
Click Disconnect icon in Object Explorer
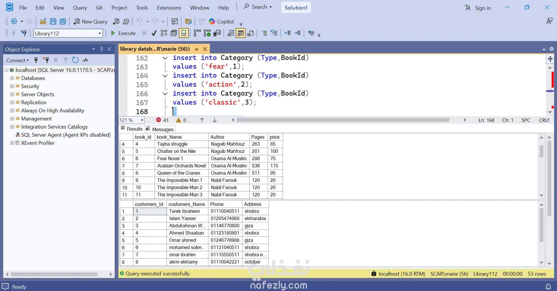coord(46,60)
